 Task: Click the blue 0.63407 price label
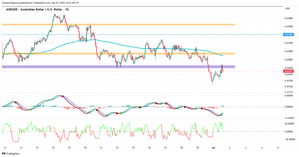(x=289, y=35)
